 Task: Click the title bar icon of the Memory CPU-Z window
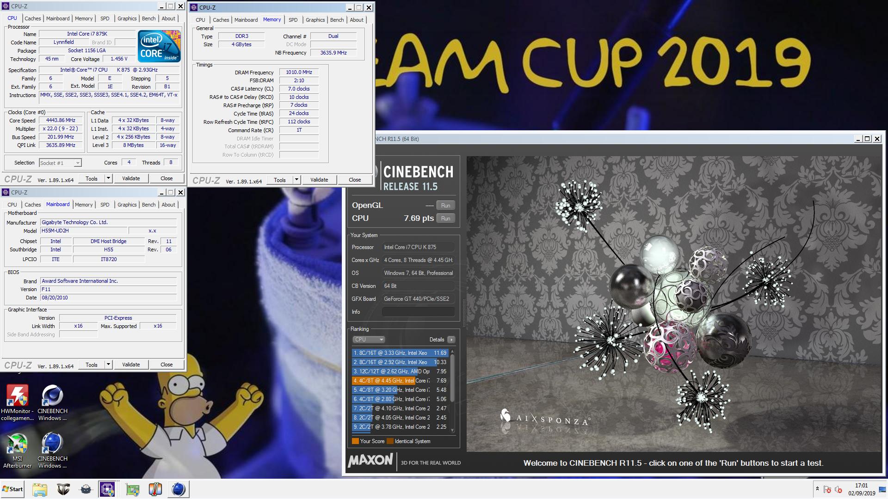pyautogui.click(x=194, y=7)
